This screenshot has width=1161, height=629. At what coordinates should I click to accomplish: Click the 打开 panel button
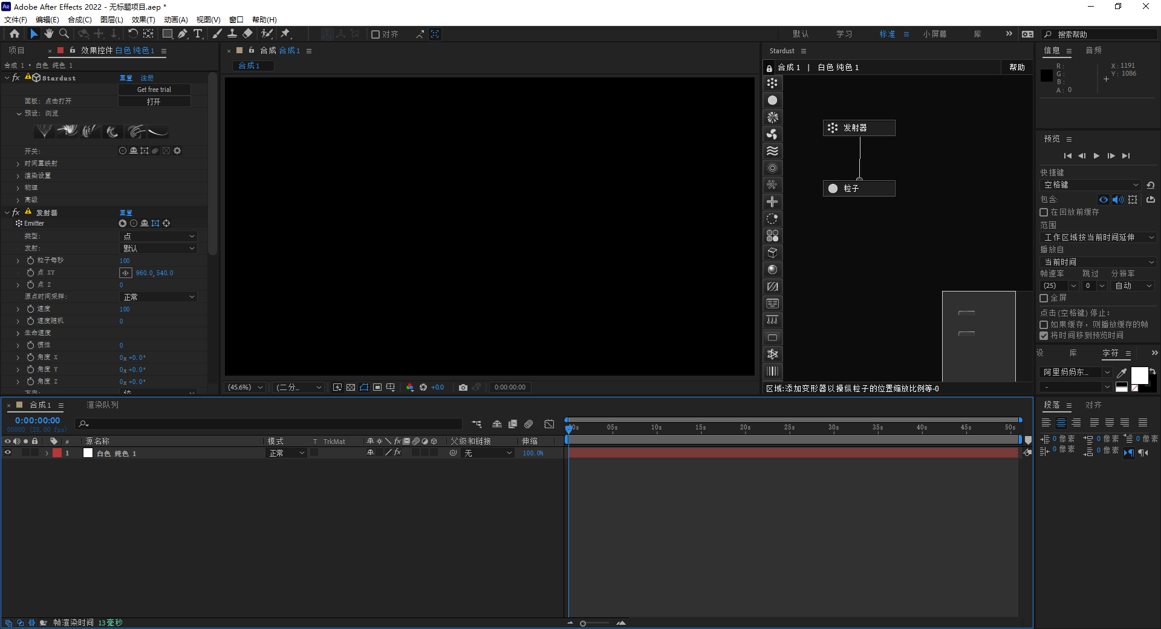point(154,102)
